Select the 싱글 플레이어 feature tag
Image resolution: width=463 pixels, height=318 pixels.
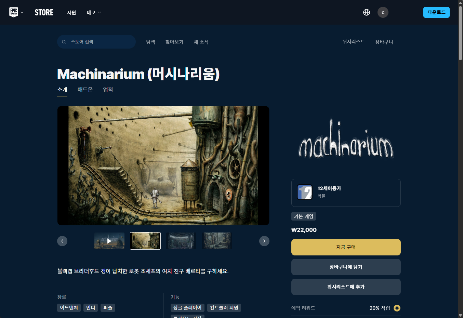click(x=187, y=308)
